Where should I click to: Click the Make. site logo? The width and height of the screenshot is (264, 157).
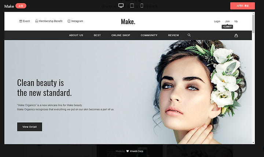coord(128,22)
